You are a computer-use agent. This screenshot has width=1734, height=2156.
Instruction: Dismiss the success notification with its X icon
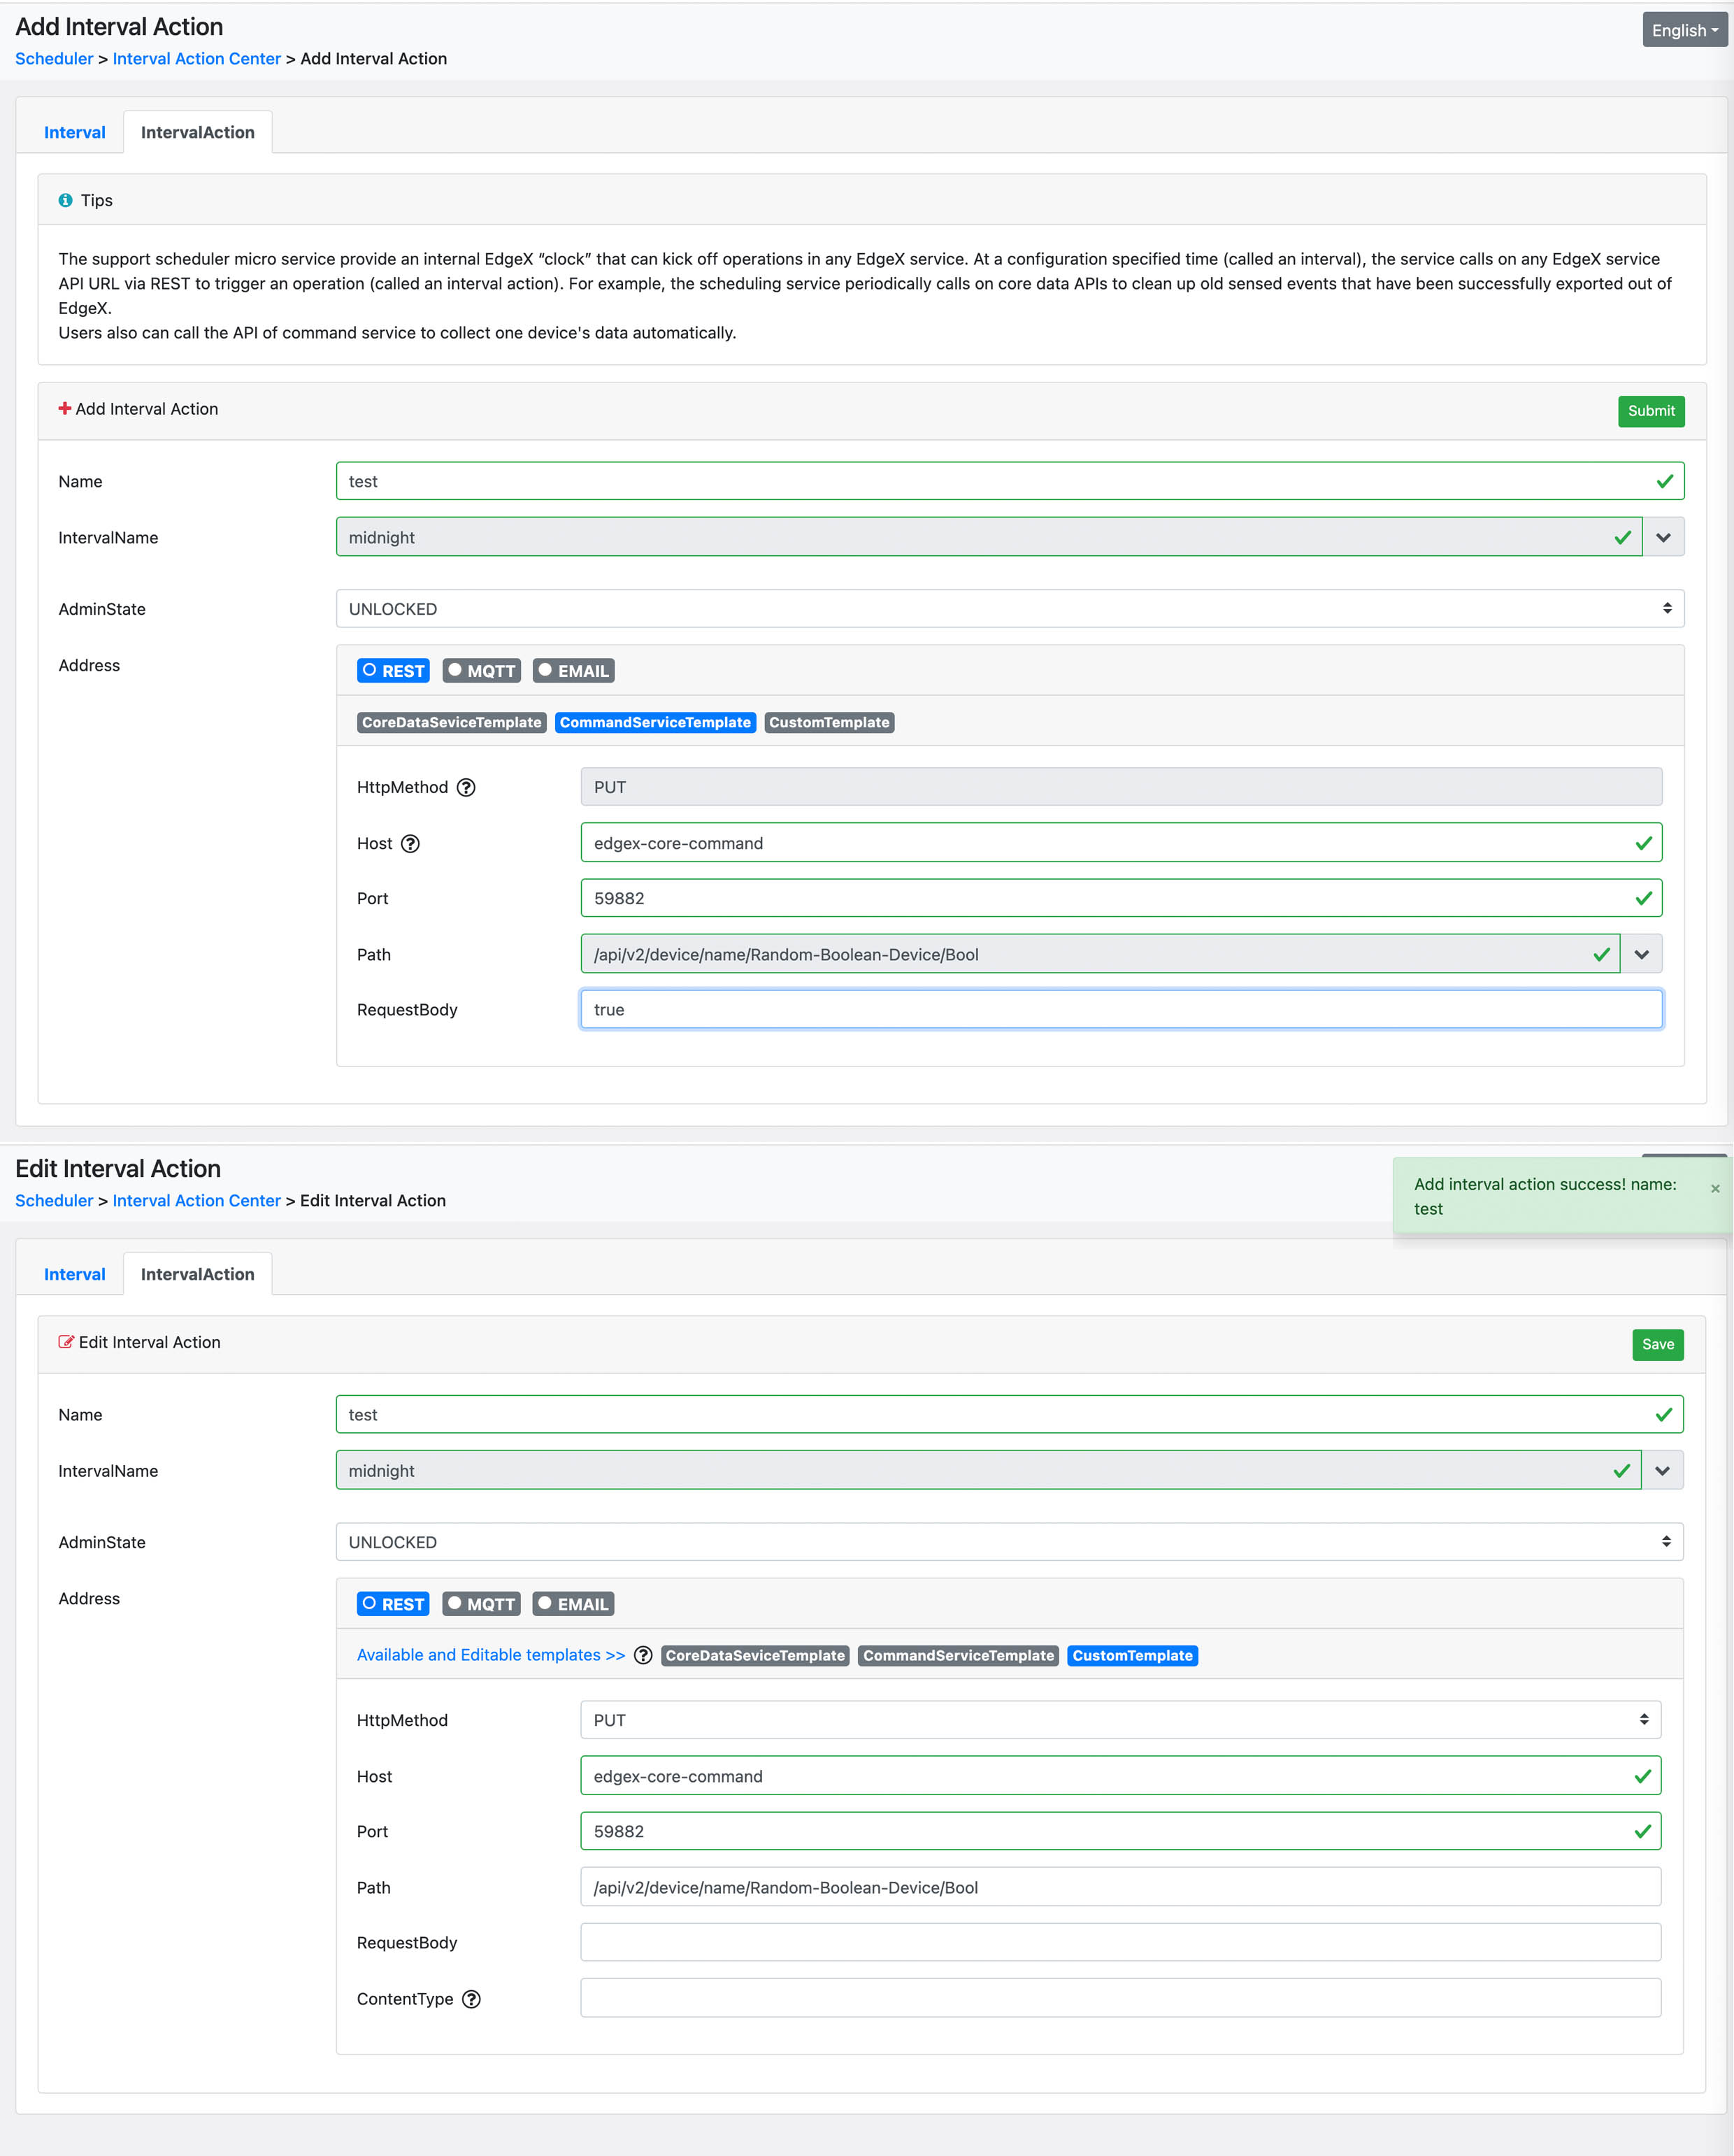pos(1715,1188)
